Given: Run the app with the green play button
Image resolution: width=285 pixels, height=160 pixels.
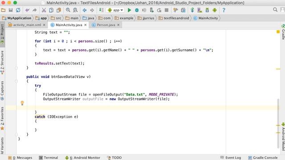Looking at the screenshot, I should [x=130, y=10].
